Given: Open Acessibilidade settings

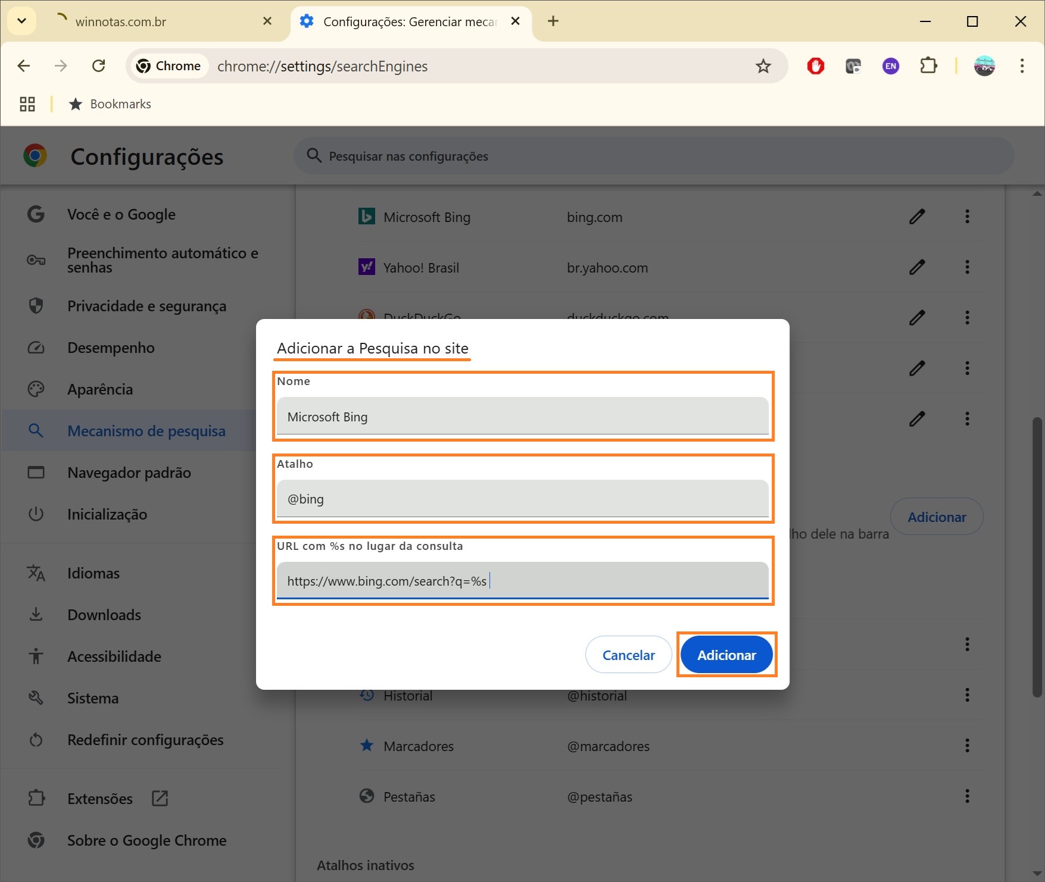Looking at the screenshot, I should [x=114, y=656].
